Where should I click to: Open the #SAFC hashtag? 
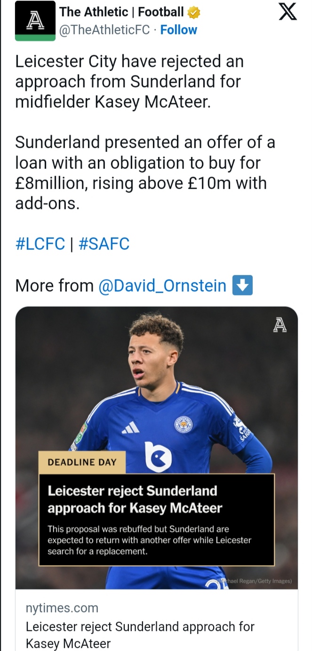pos(104,244)
